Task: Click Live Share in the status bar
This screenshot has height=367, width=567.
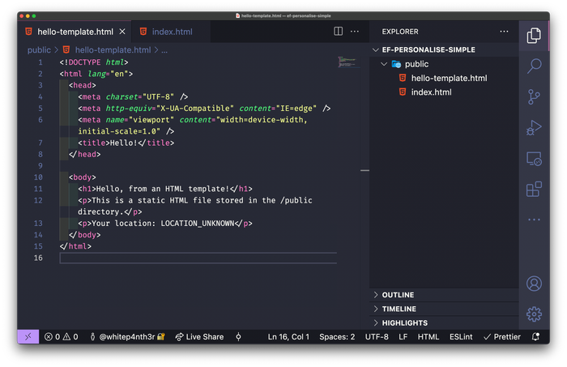Action: click(x=199, y=336)
